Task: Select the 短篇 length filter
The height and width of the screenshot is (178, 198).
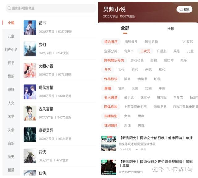Action: pos(148,88)
